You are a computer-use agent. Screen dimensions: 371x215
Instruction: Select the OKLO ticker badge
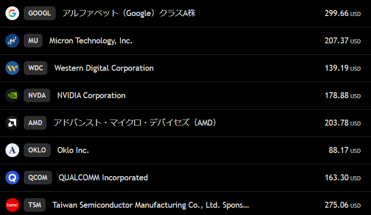coord(37,150)
